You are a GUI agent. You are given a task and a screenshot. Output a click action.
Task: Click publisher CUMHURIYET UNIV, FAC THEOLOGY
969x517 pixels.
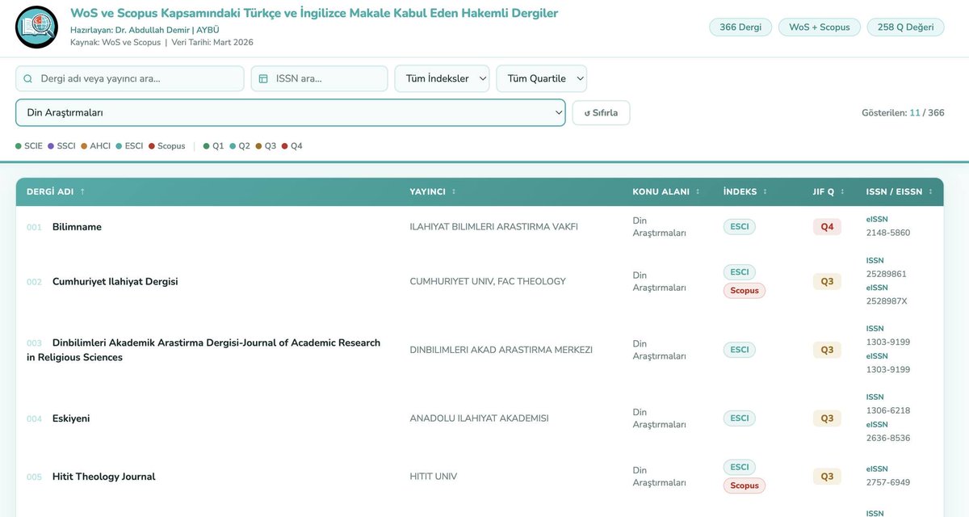[x=488, y=282]
